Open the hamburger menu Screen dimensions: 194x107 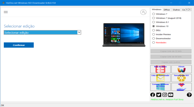click(6, 12)
